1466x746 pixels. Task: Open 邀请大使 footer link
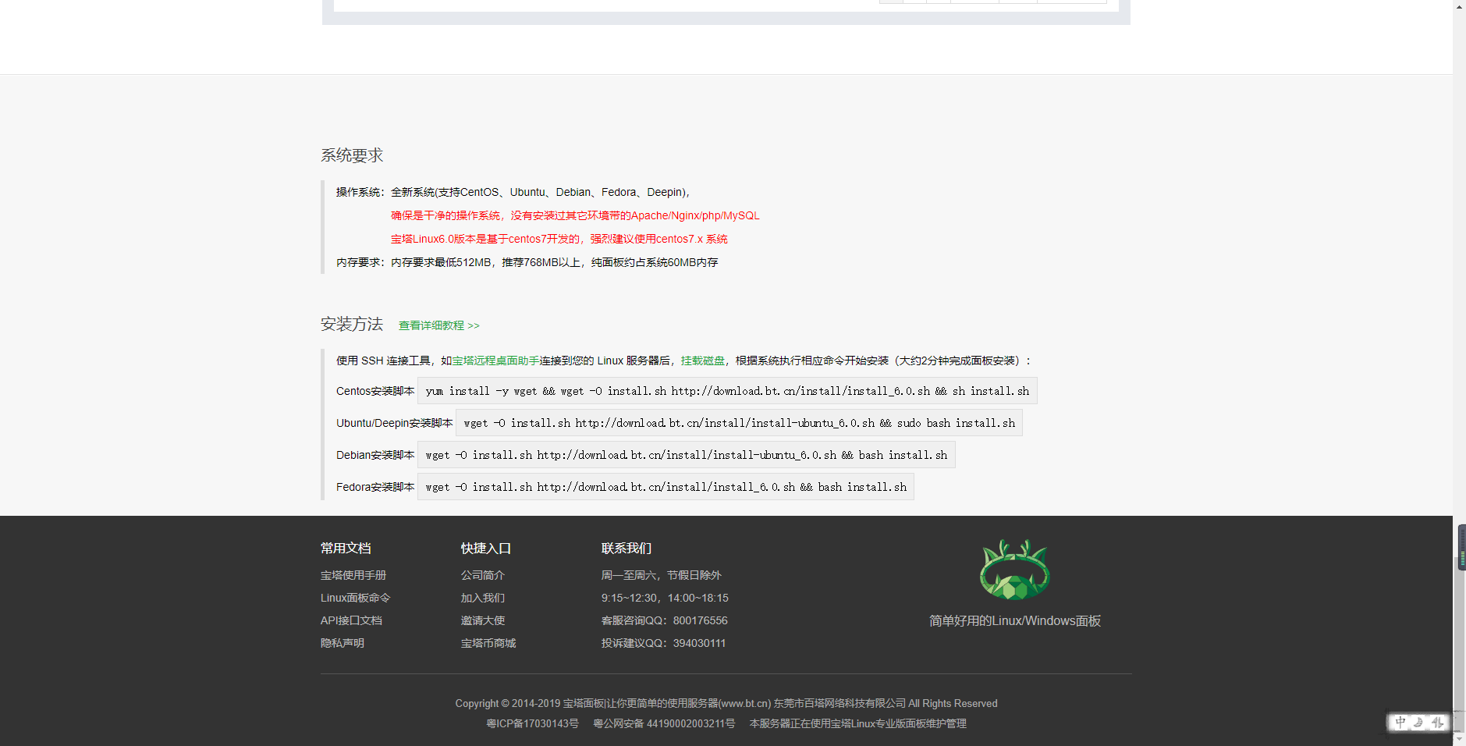coord(483,620)
